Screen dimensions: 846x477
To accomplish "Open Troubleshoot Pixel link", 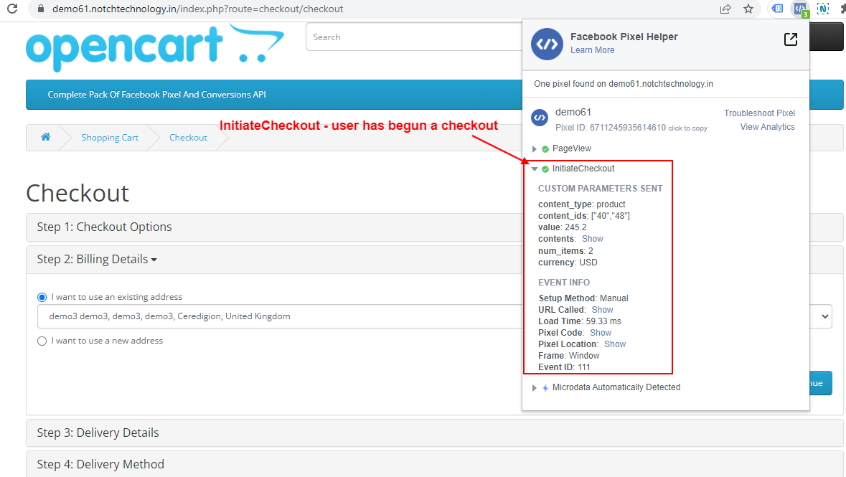I will click(x=759, y=113).
